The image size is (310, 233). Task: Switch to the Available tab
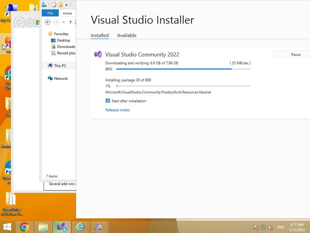point(127,35)
